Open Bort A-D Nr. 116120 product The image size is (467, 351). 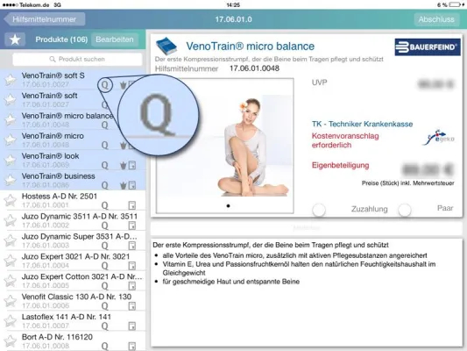tap(57, 337)
